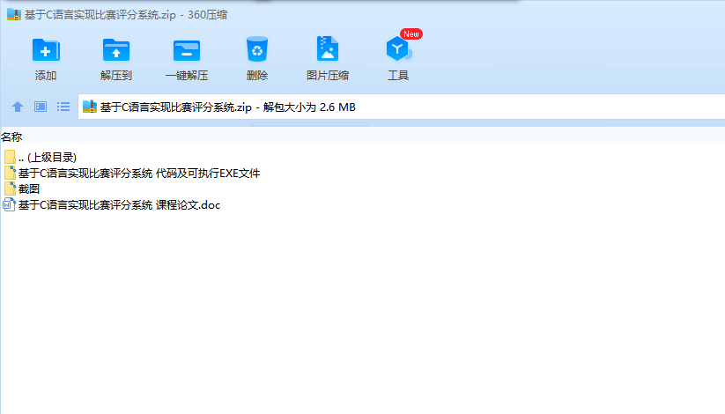Screen dimensions: 725x414
Task: Go up one level with up arrow
Action: (x=18, y=107)
